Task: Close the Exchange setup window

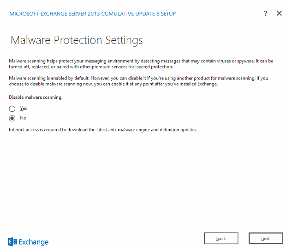Action: point(279,13)
